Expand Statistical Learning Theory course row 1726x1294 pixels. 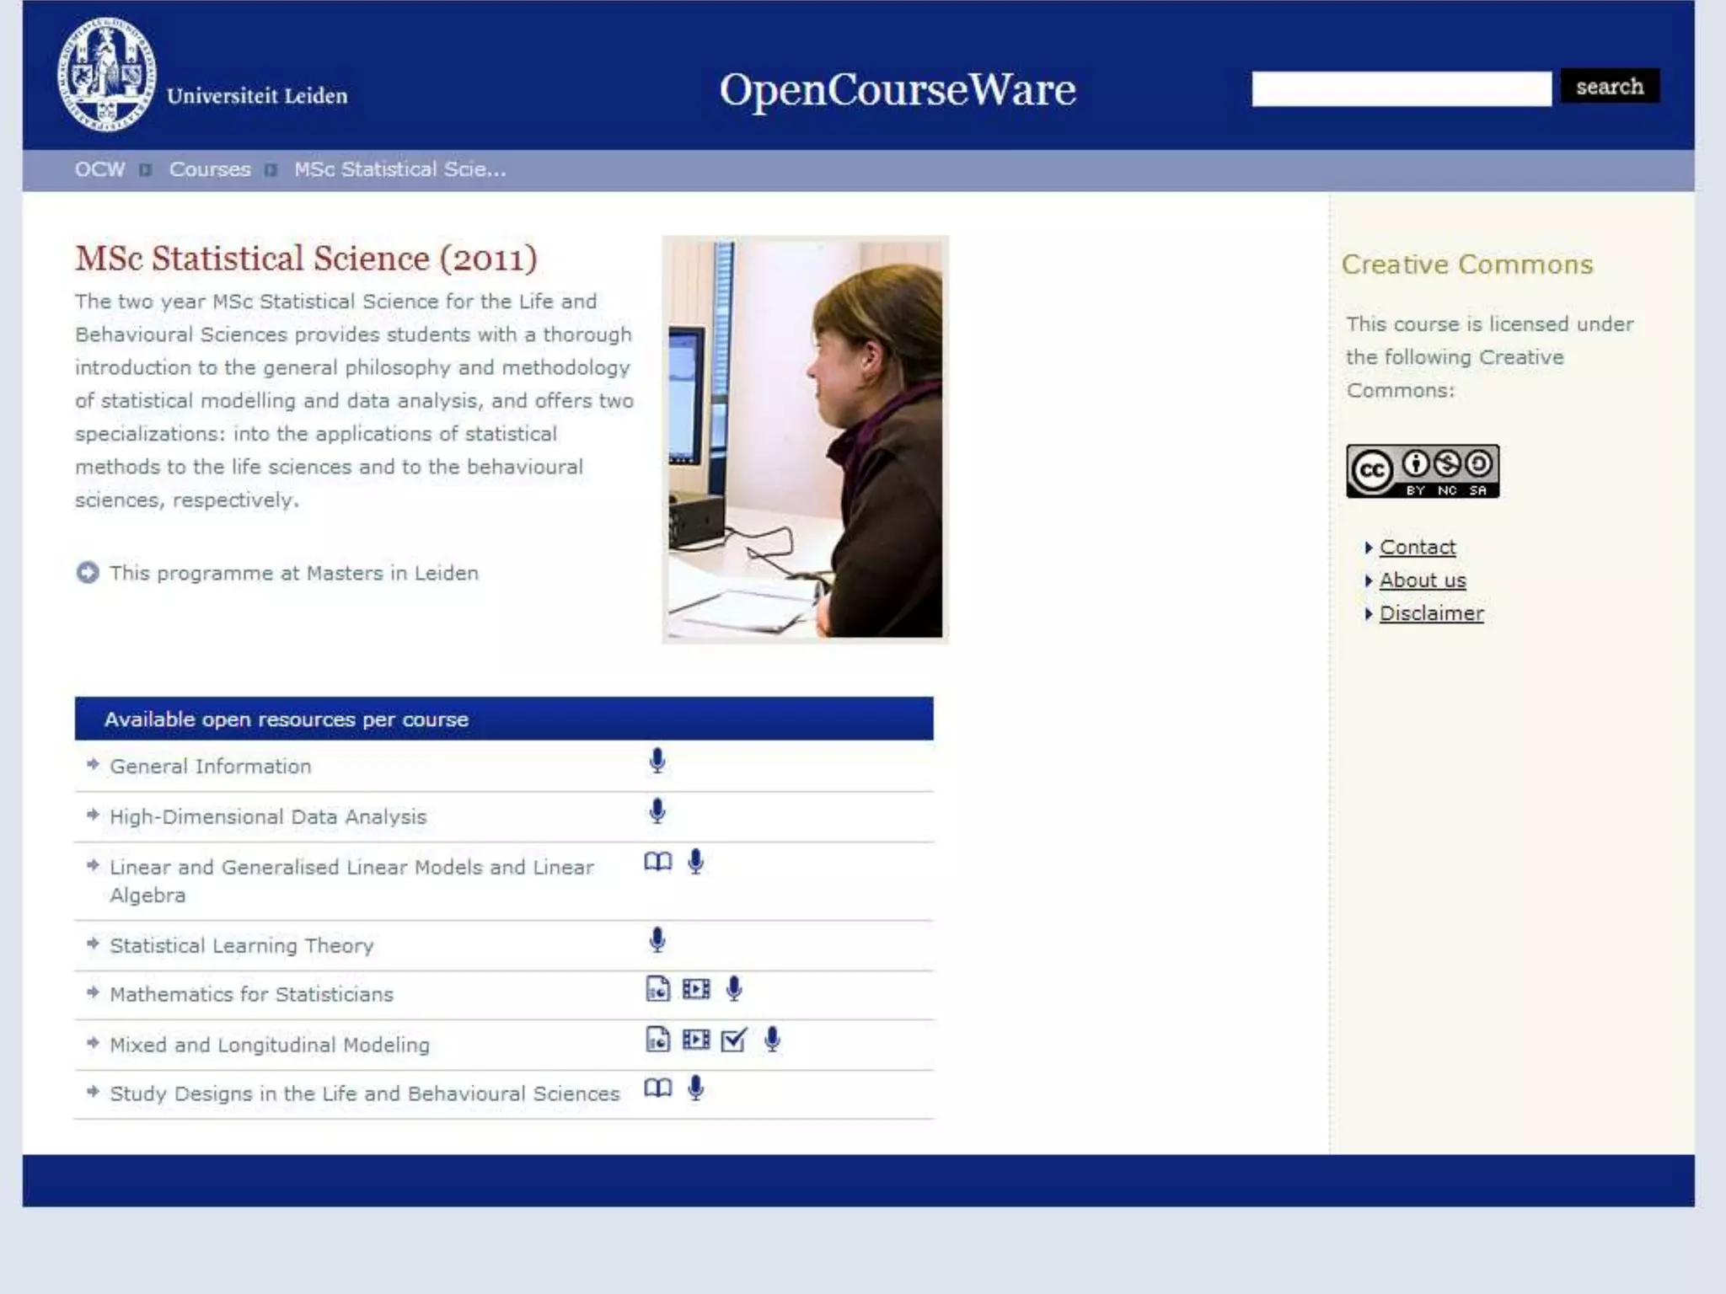point(241,946)
